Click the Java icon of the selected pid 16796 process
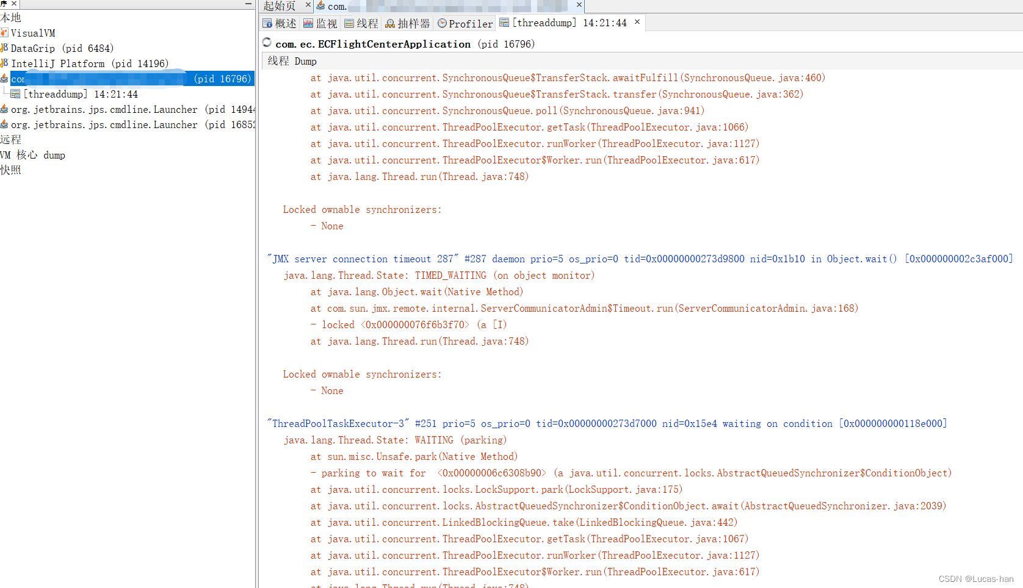This screenshot has height=588, width=1023. pyautogui.click(x=4, y=79)
